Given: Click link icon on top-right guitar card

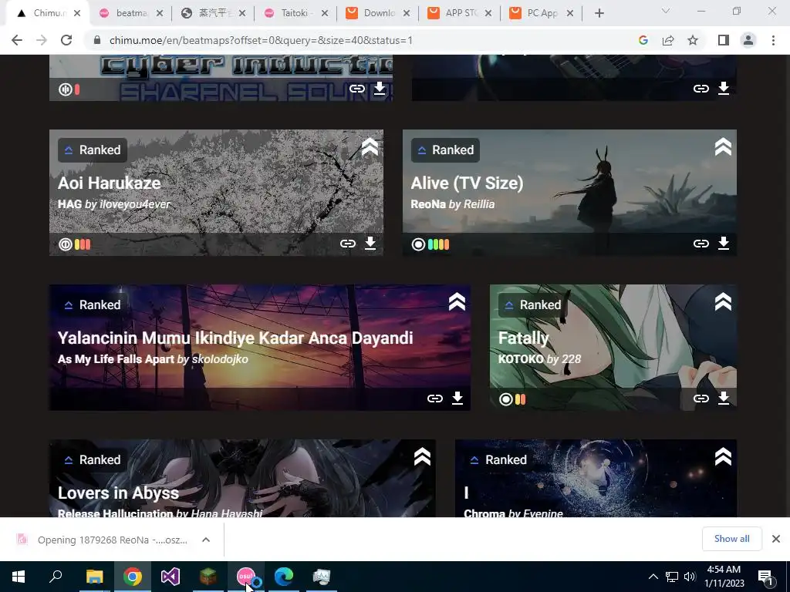Looking at the screenshot, I should tap(701, 89).
